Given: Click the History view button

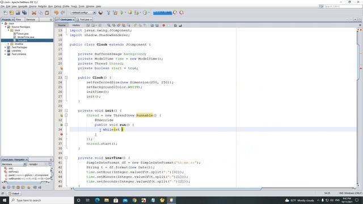Looking at the screenshot, I should pyautogui.click(x=76, y=25).
